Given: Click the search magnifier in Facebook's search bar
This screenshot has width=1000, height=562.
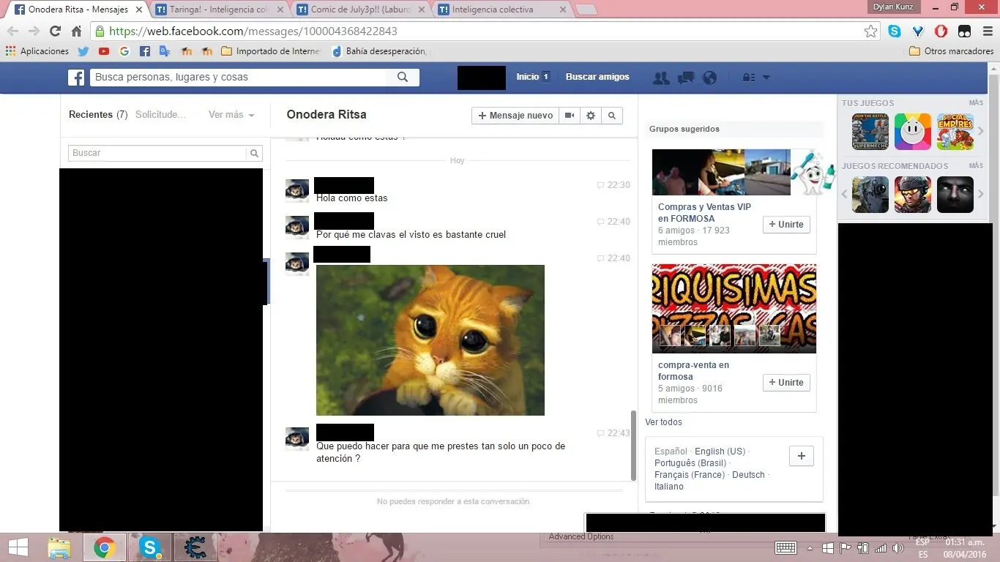Looking at the screenshot, I should pos(403,77).
